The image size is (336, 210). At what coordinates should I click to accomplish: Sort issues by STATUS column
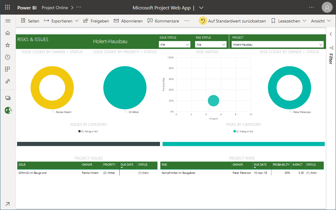143,165
